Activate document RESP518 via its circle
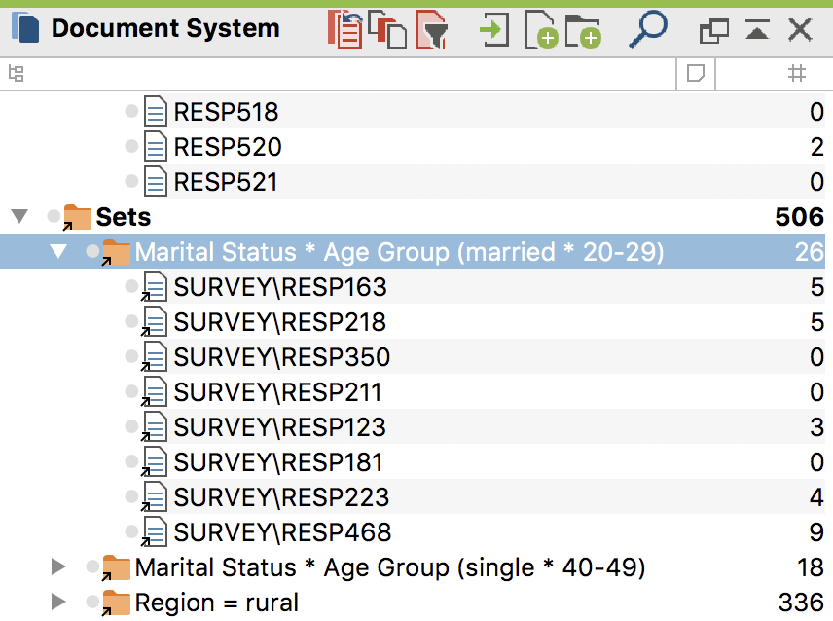 pos(131,111)
